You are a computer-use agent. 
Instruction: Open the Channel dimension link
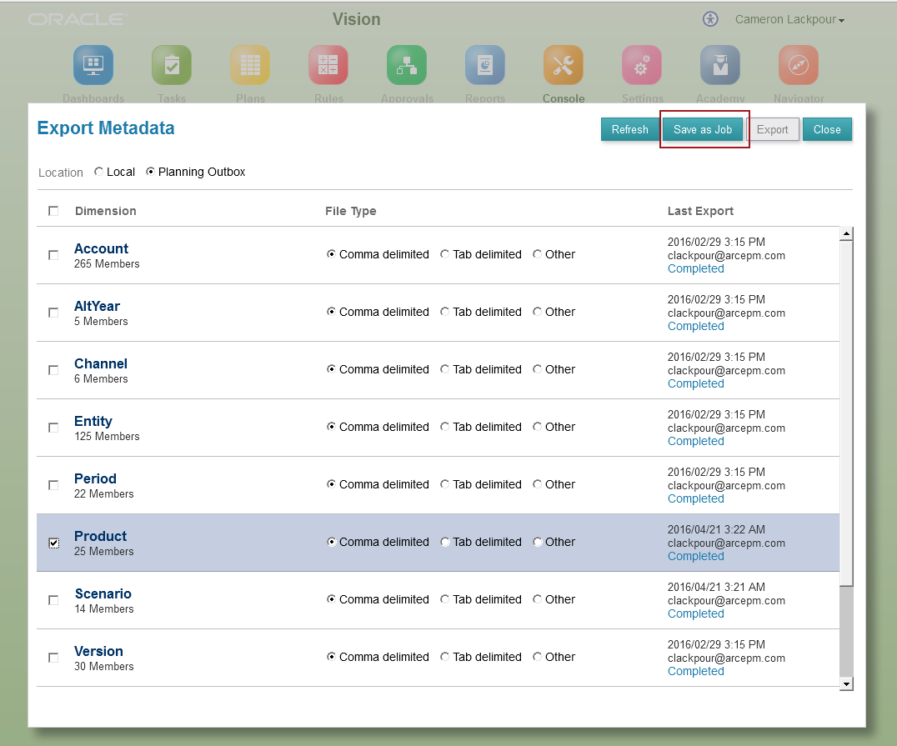click(101, 364)
